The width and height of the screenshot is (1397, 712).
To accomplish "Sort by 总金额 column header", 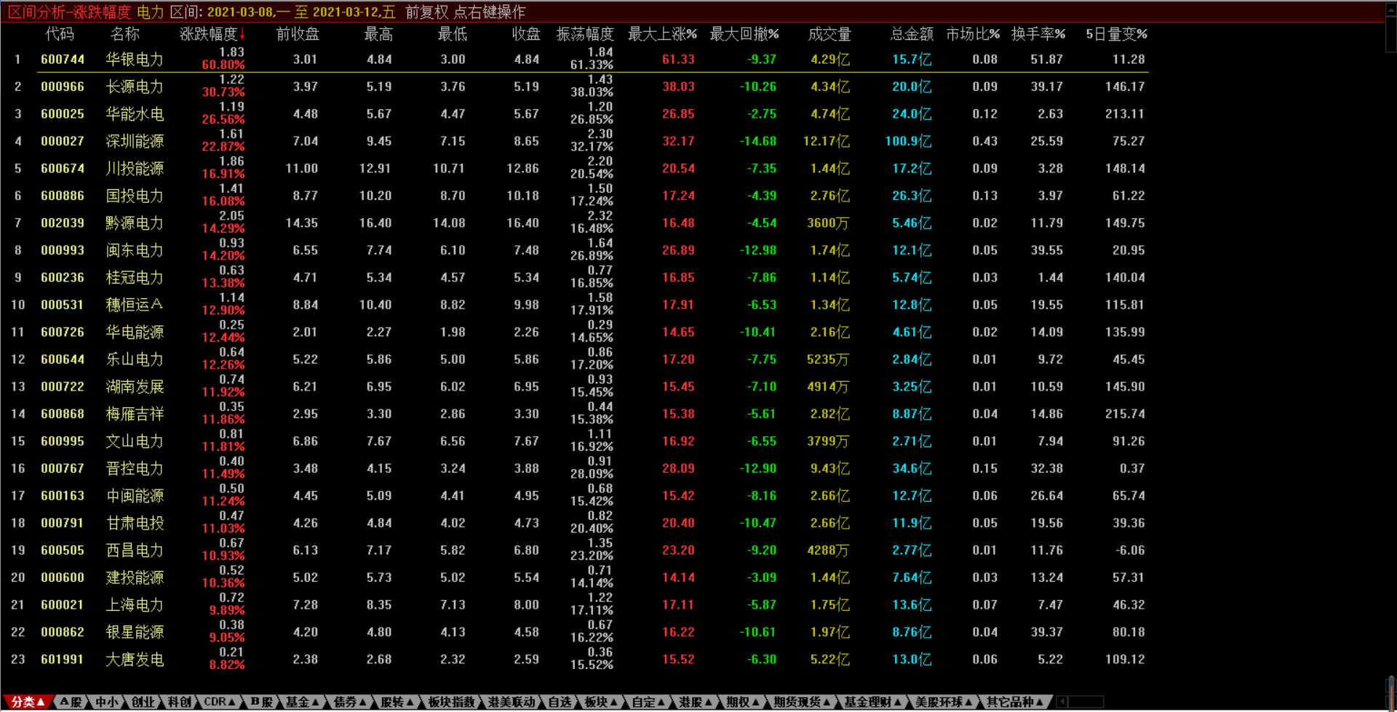I will (911, 34).
